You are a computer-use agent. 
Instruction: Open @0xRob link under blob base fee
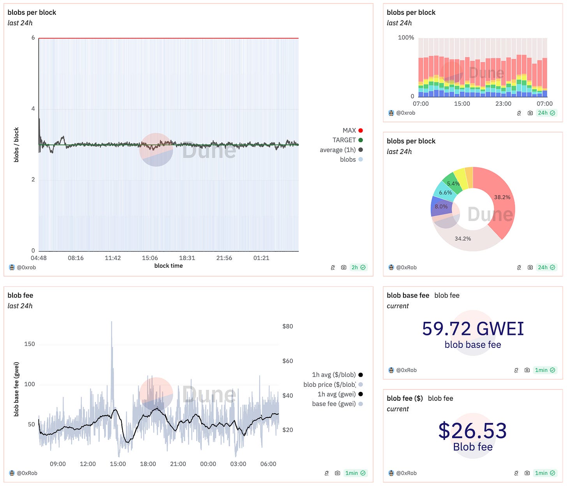pyautogui.click(x=406, y=370)
